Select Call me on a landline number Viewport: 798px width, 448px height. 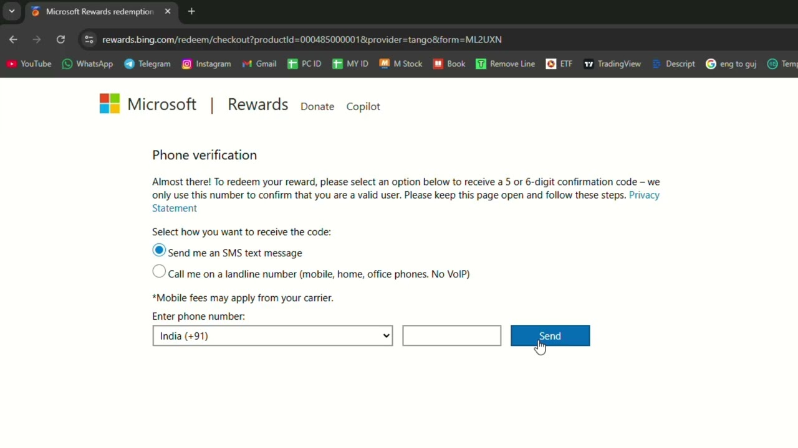(x=159, y=272)
